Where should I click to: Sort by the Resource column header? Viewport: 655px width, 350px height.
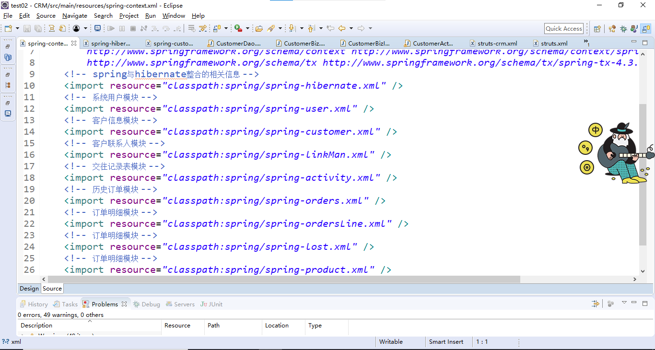click(x=183, y=326)
